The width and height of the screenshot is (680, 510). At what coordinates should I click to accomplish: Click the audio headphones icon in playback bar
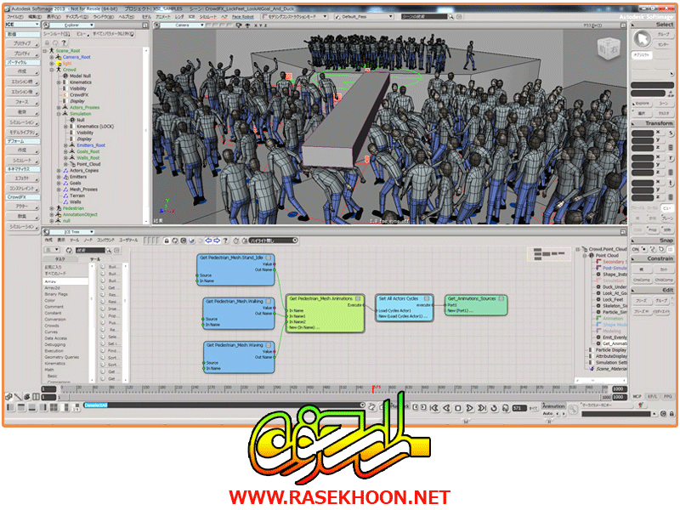(506, 408)
